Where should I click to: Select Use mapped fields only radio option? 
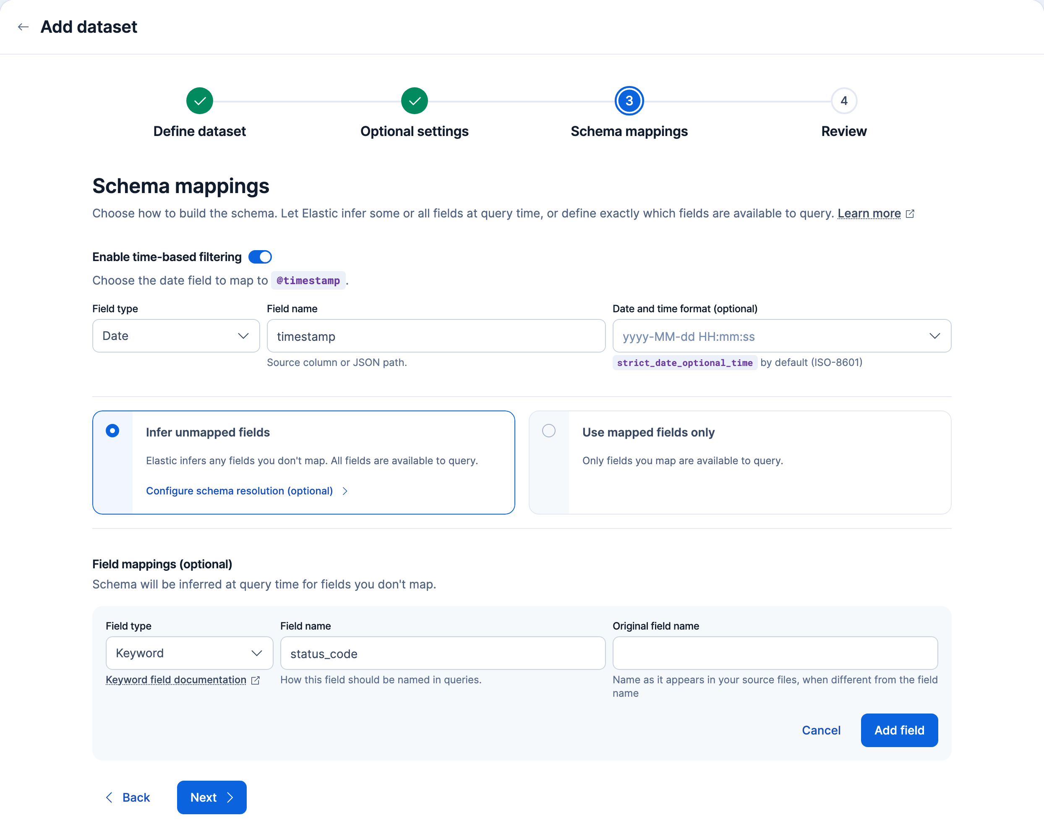click(x=549, y=430)
